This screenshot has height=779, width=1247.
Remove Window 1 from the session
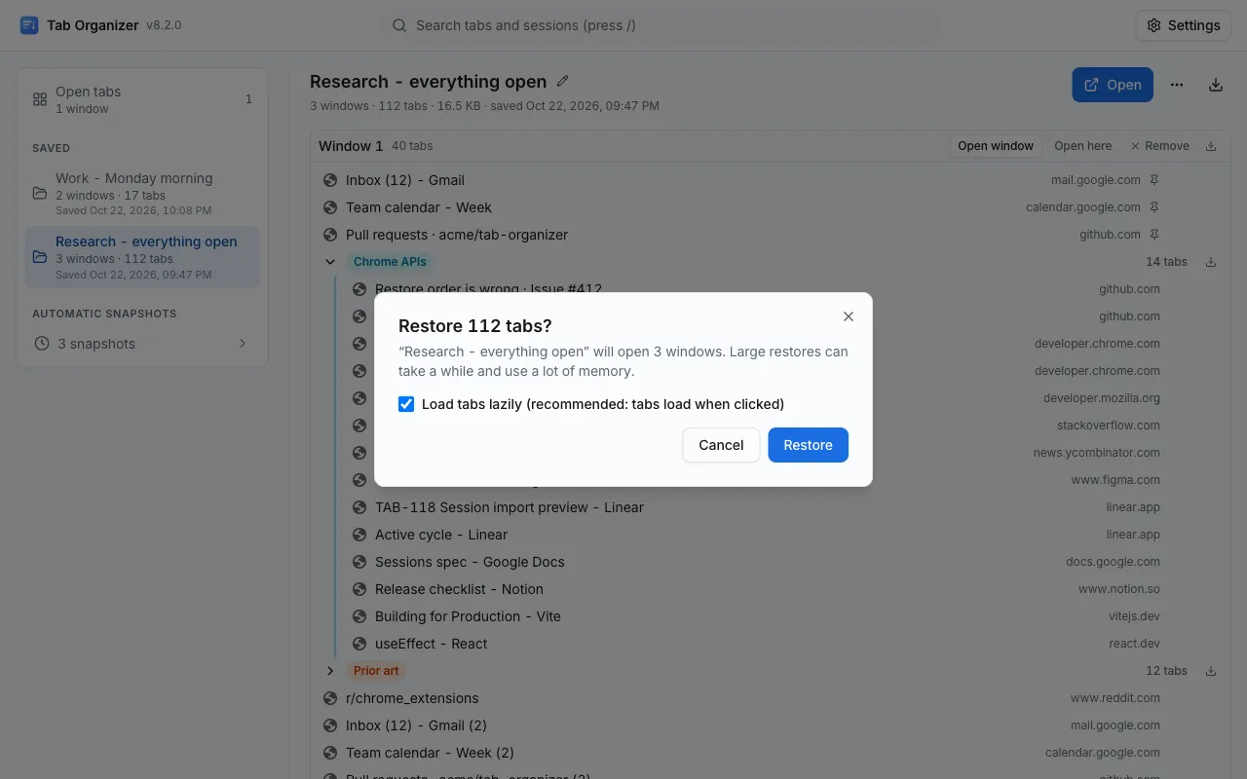pyautogui.click(x=1159, y=146)
